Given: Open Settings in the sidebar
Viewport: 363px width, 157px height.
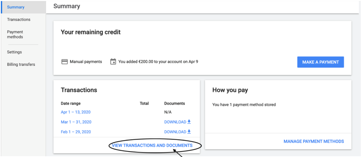Looking at the screenshot, I should 14,52.
